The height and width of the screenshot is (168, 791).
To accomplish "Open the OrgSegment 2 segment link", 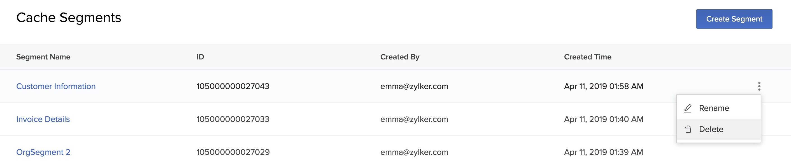I will [43, 152].
